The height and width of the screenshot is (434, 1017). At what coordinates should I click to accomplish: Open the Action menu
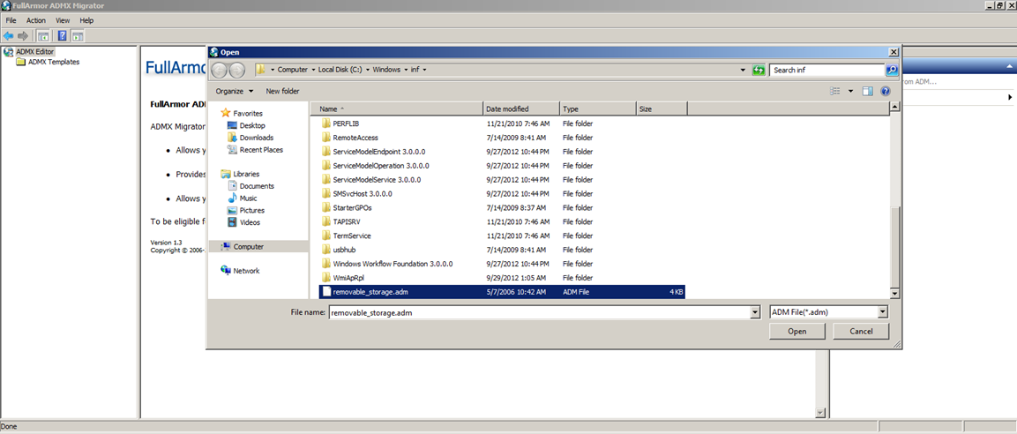(x=35, y=20)
